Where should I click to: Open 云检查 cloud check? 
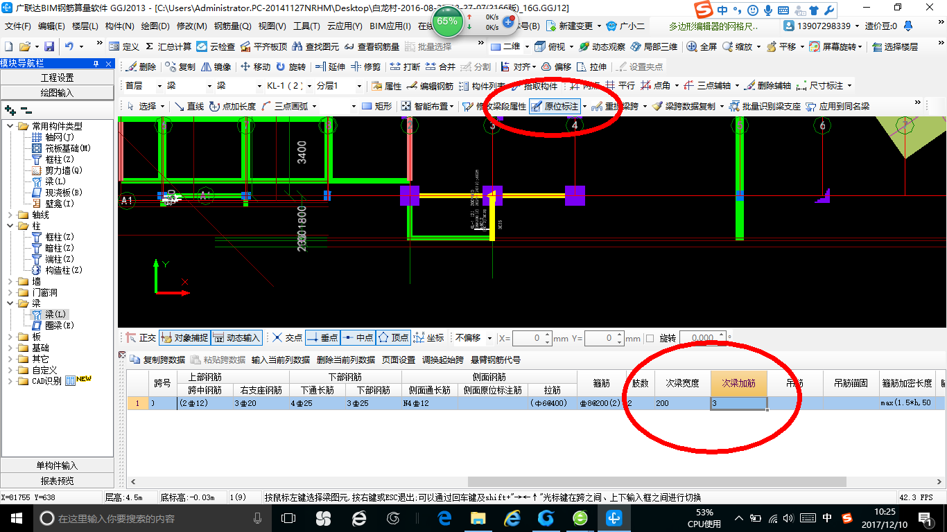216,46
